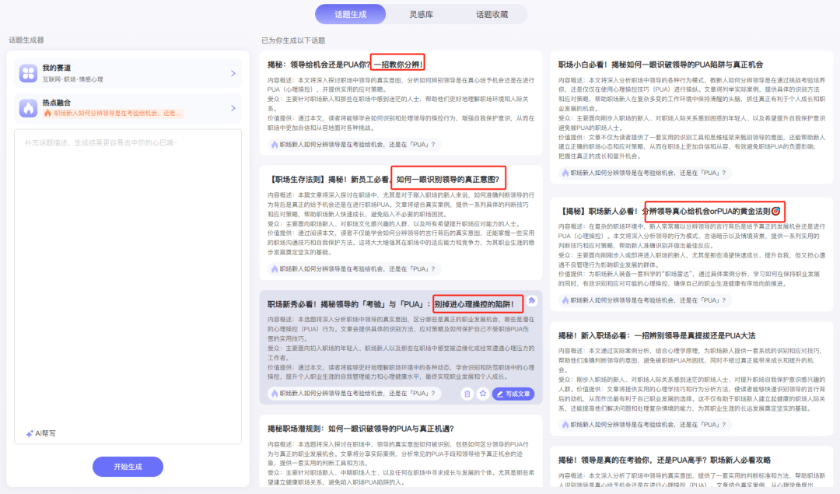Screen dimensions: 840x494
Task: Select the 我的赛道 grid icon in sidebar
Action: (28, 74)
